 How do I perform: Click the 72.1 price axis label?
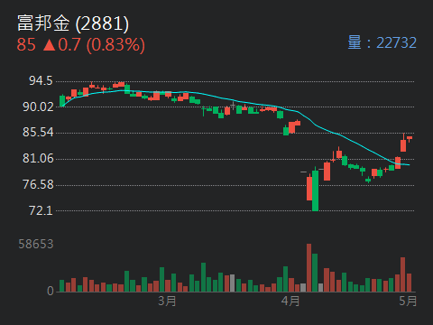[41, 210]
